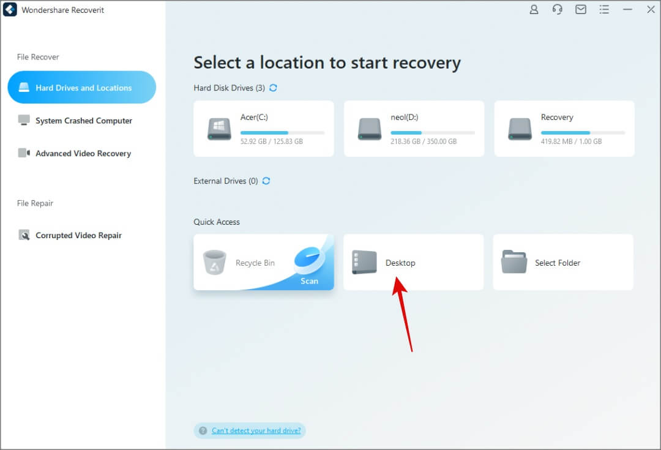Click the Select Folder icon
The width and height of the screenshot is (661, 450).
pos(514,262)
